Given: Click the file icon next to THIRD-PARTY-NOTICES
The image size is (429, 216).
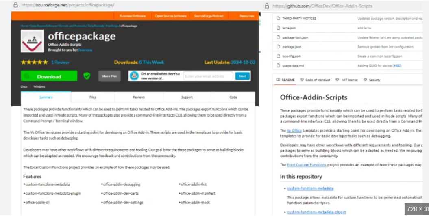Looking at the screenshot, I should [278, 19].
